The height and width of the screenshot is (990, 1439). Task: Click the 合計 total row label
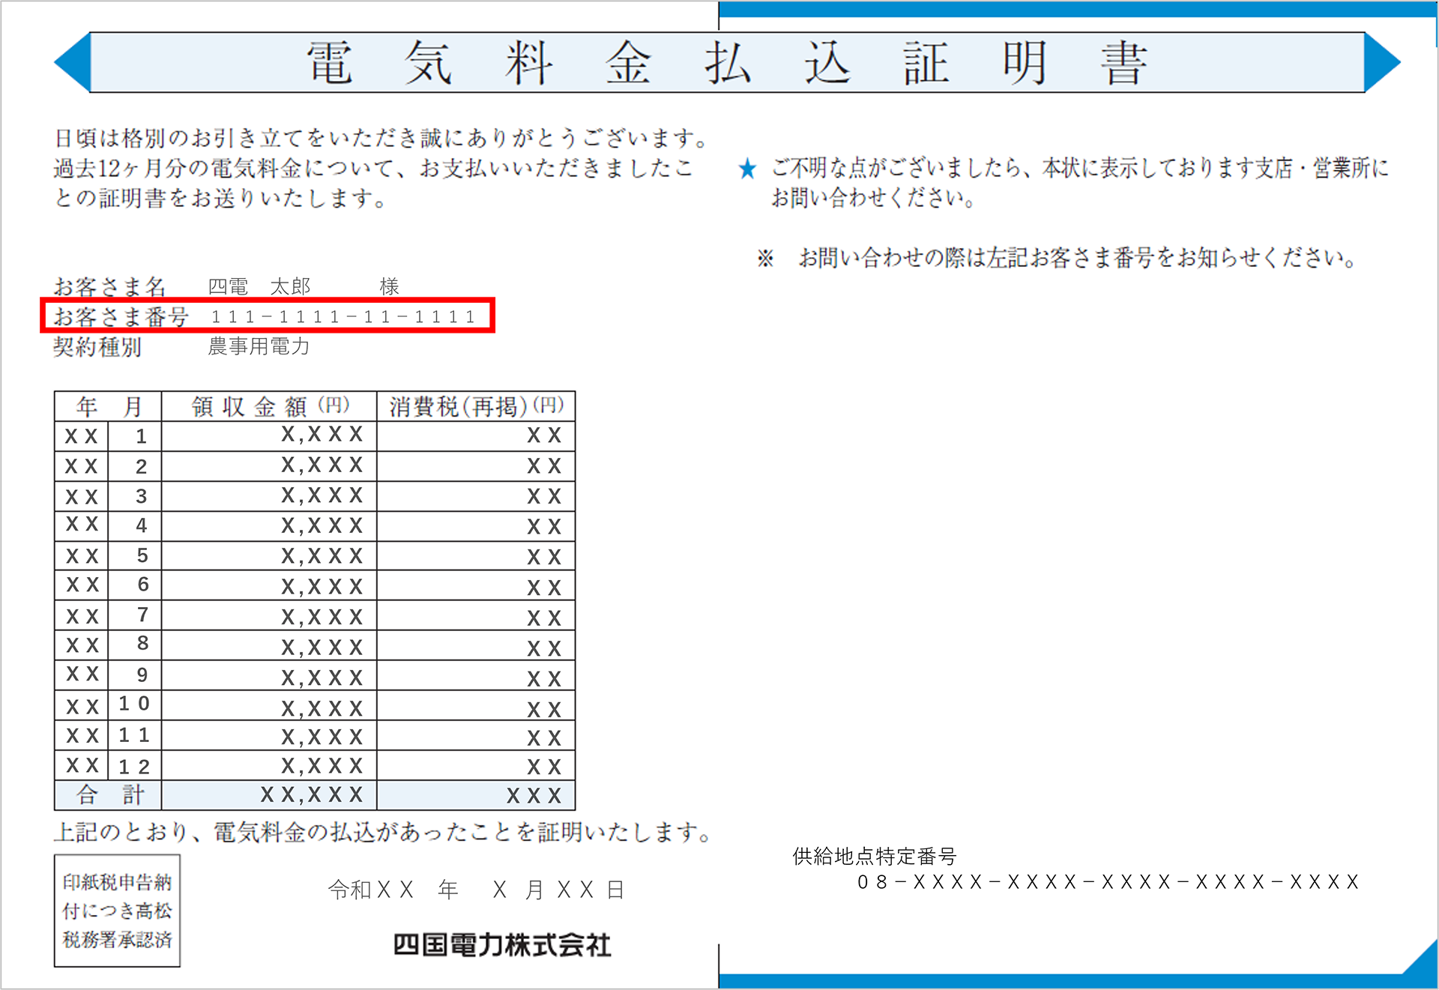click(108, 795)
